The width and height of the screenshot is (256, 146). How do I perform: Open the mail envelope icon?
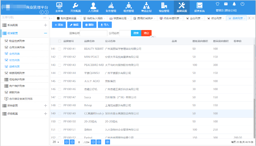[x=226, y=4]
